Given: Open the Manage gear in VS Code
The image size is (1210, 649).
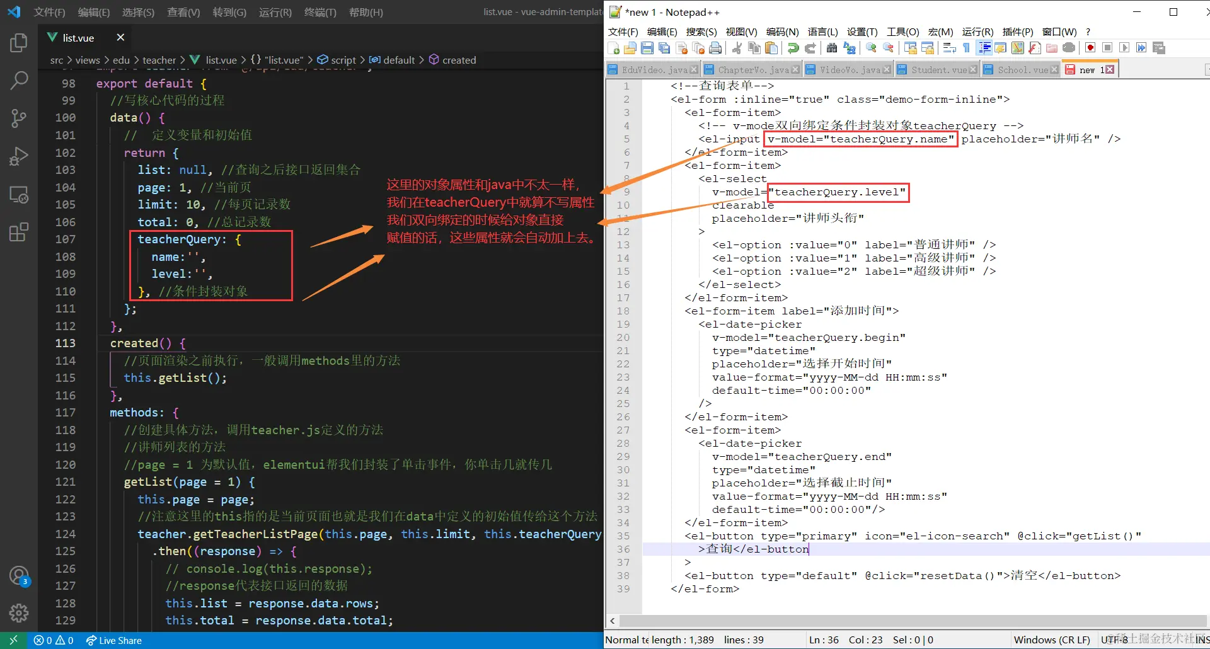Looking at the screenshot, I should pos(19,612).
